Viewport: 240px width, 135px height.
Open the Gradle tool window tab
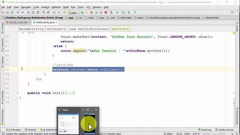(x=237, y=27)
